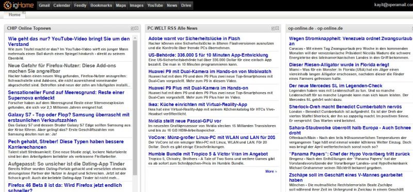Open 'Wie geht das nur? YouTube-Video' headline
The image size is (413, 192).
[69, 41]
